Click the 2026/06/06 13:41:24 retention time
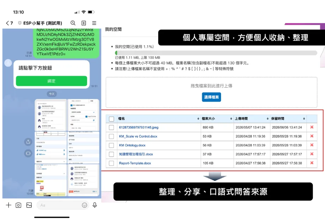The height and width of the screenshot is (223, 325). click(287, 127)
